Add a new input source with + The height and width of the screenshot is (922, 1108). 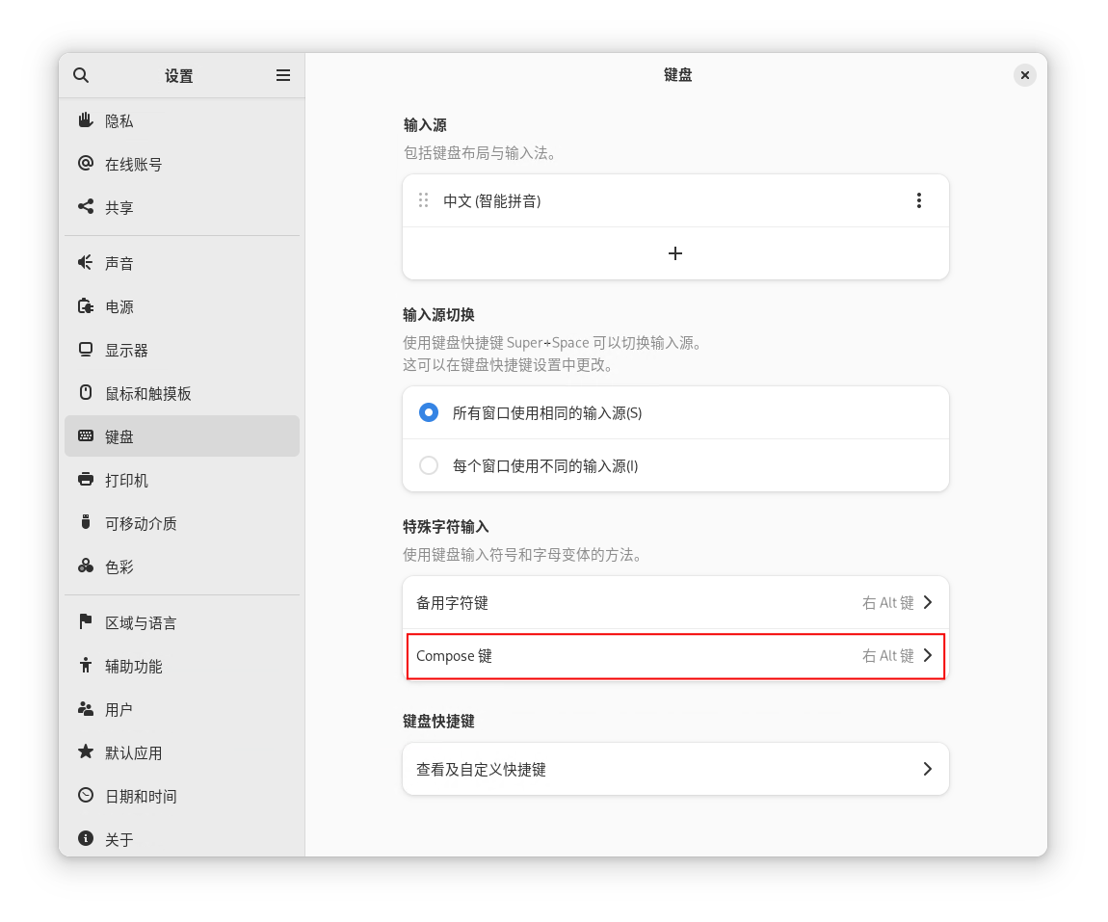(x=674, y=253)
